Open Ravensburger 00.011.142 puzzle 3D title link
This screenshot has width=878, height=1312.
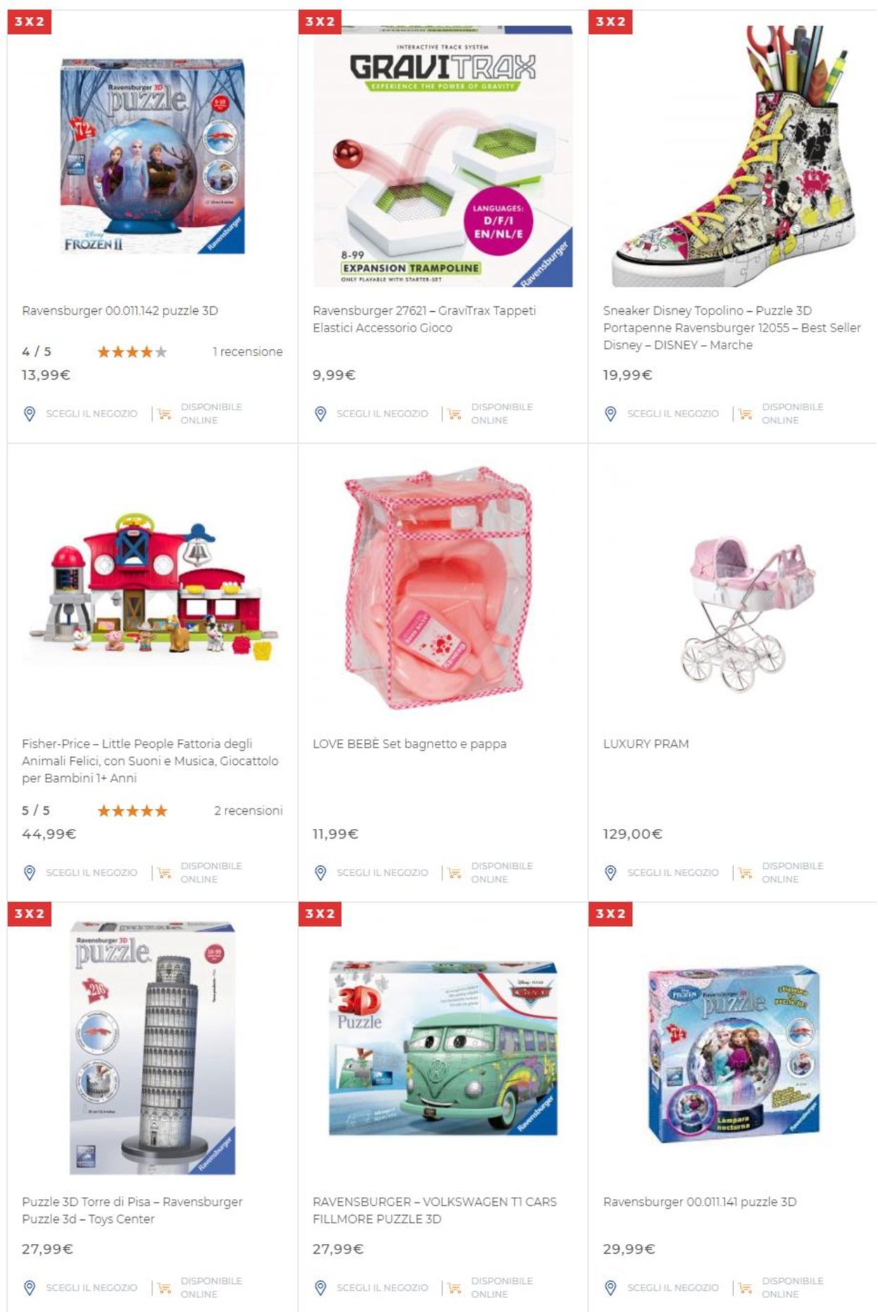click(x=120, y=310)
